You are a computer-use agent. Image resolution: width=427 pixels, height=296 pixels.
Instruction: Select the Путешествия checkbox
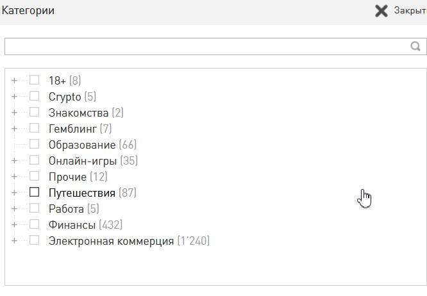[x=35, y=192]
